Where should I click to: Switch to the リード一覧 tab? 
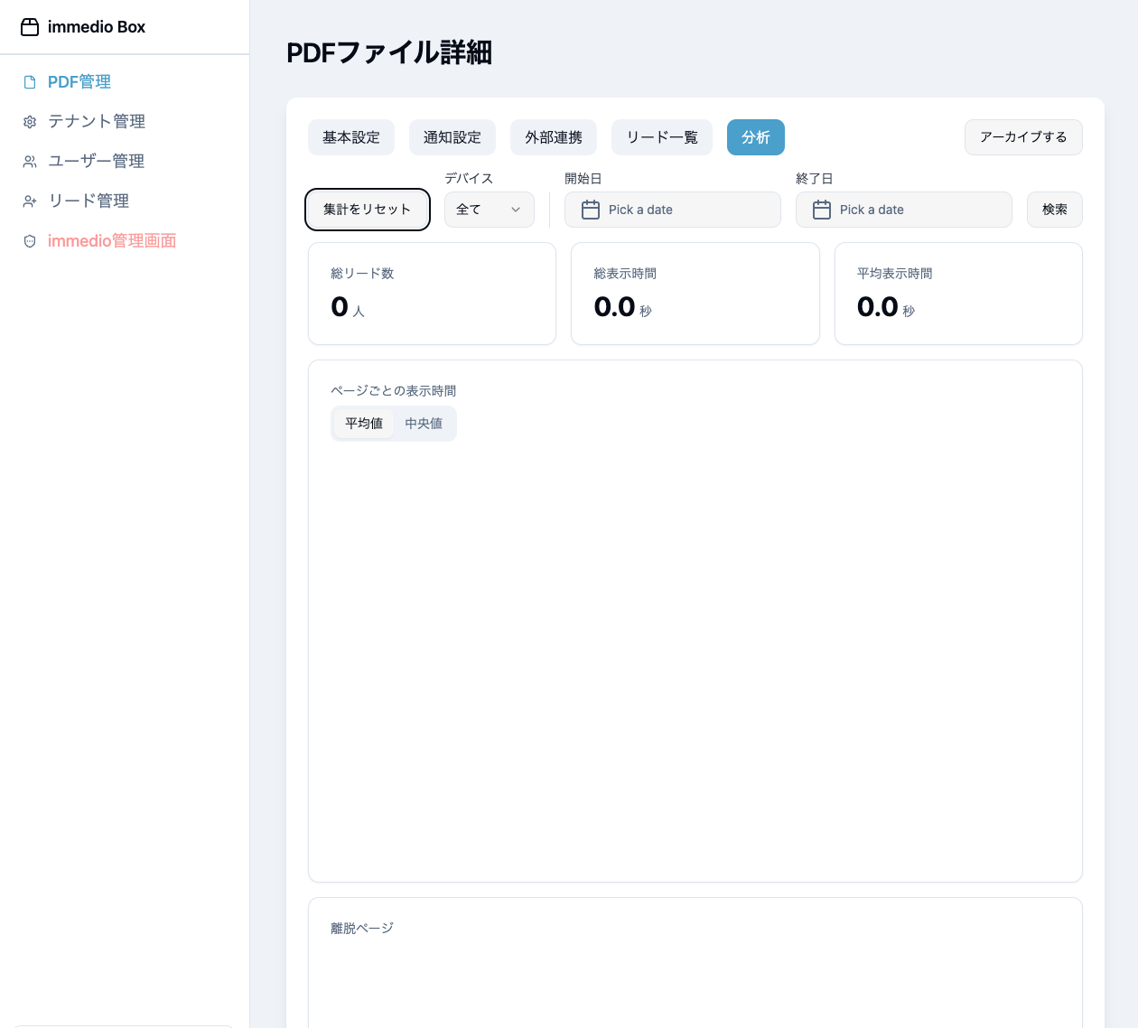tap(662, 137)
